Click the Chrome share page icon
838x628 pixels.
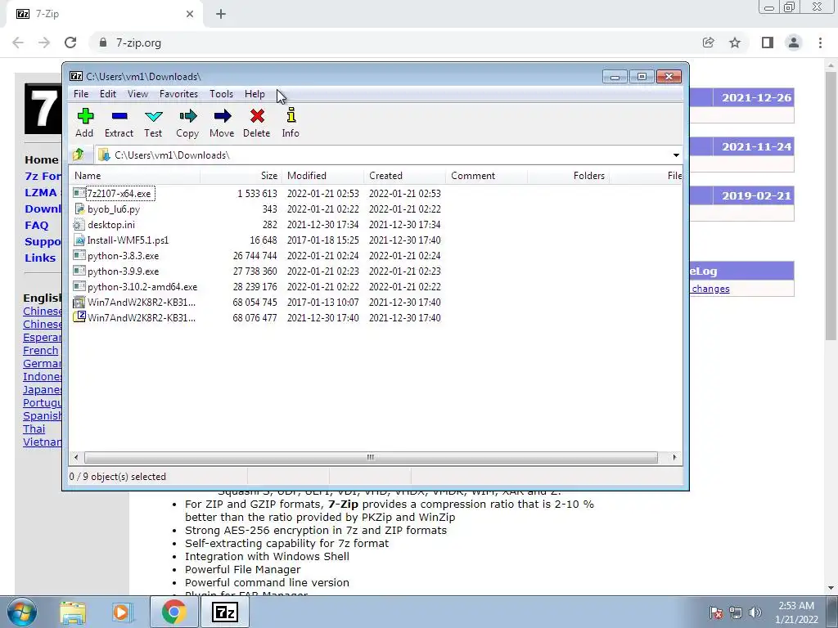(x=708, y=43)
